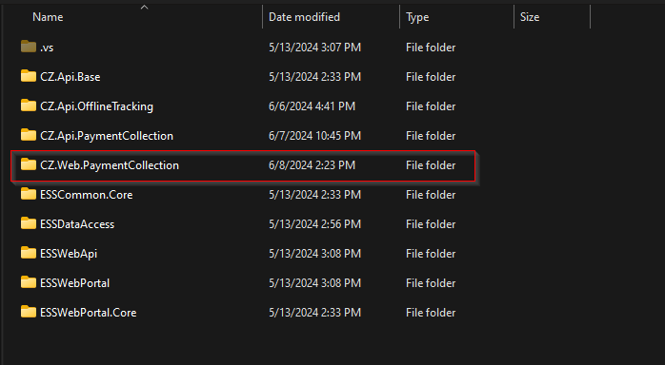
Task: Click the 6/7/2024 10:45 PM date entry
Action: tap(314, 136)
